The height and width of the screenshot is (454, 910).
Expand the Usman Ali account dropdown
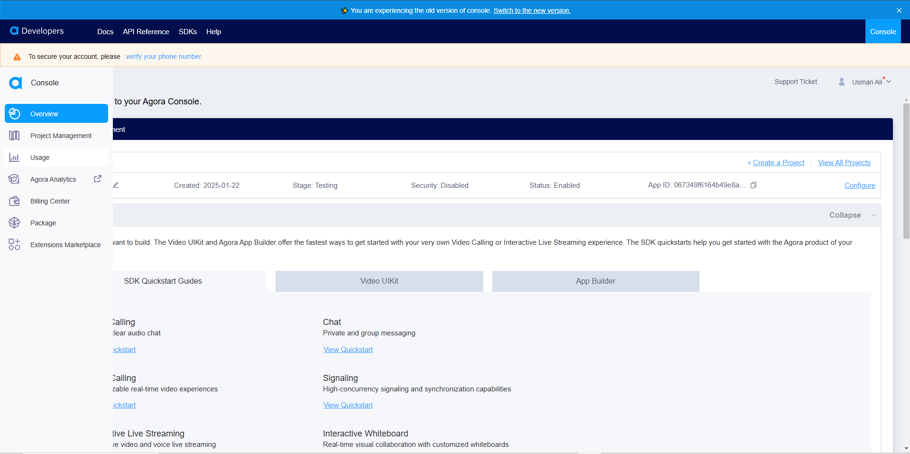point(888,81)
